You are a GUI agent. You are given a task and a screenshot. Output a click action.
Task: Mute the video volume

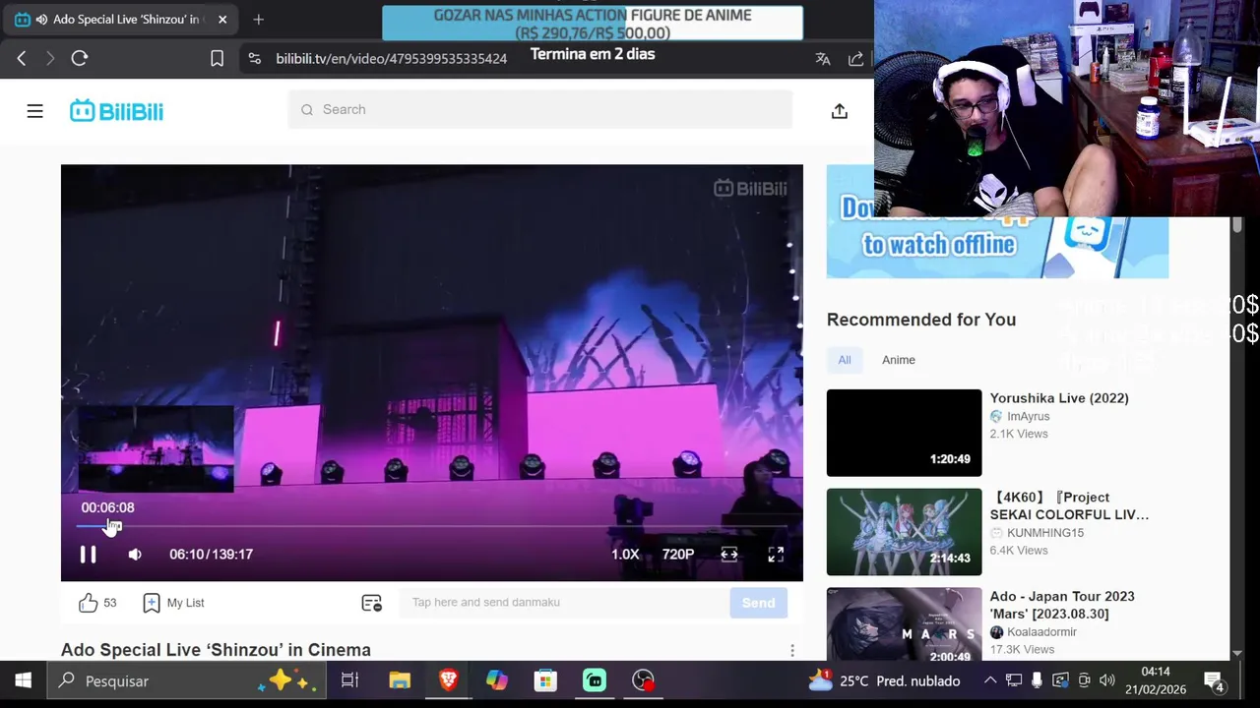click(135, 555)
